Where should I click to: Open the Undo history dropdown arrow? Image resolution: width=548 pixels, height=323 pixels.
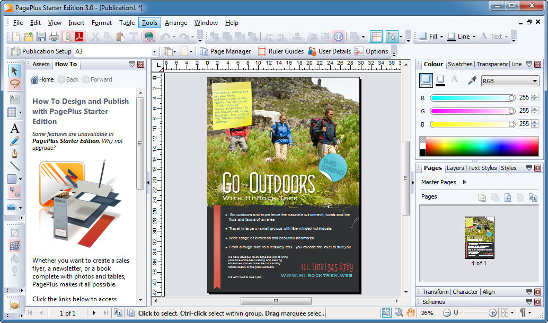(174, 37)
